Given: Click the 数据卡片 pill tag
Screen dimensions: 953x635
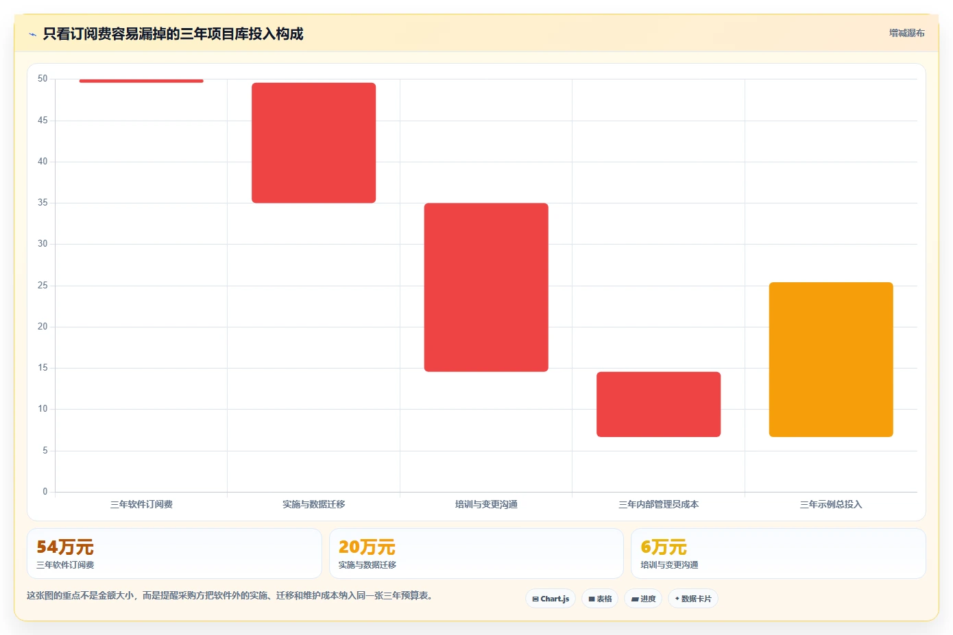Looking at the screenshot, I should [693, 599].
